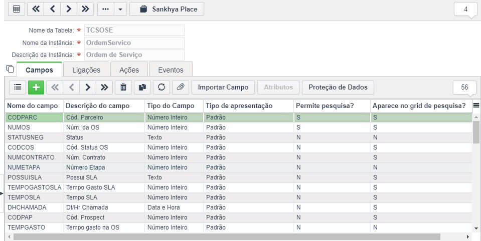Expand dropdown arrow next to ellipsis
The height and width of the screenshot is (241, 481).
click(x=120, y=9)
